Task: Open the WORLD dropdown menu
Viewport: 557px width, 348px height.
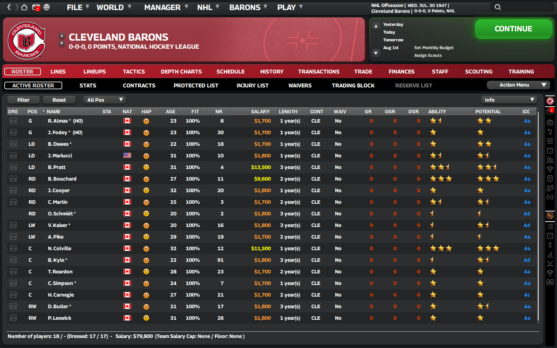Action: 114,7
